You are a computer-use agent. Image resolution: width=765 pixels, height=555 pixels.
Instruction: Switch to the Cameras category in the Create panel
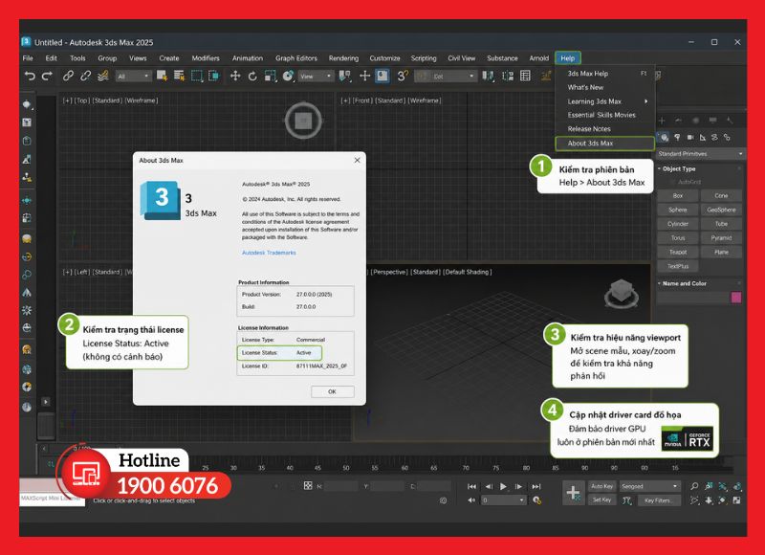tap(689, 137)
